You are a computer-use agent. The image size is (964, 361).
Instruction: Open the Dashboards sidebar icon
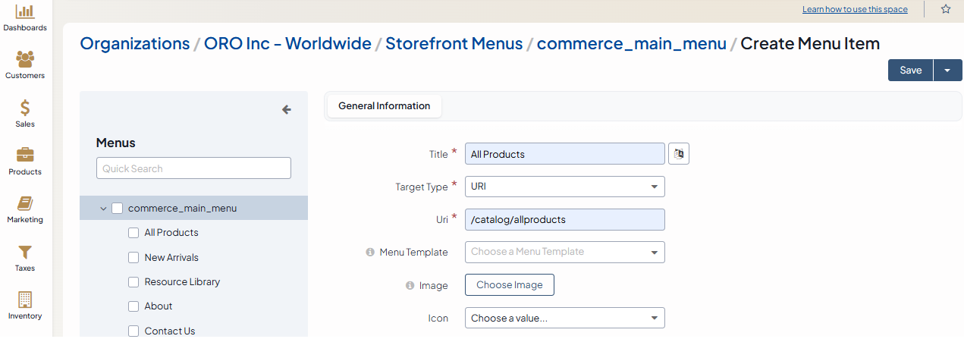25,12
